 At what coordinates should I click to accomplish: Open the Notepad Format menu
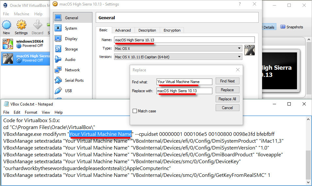31,112
